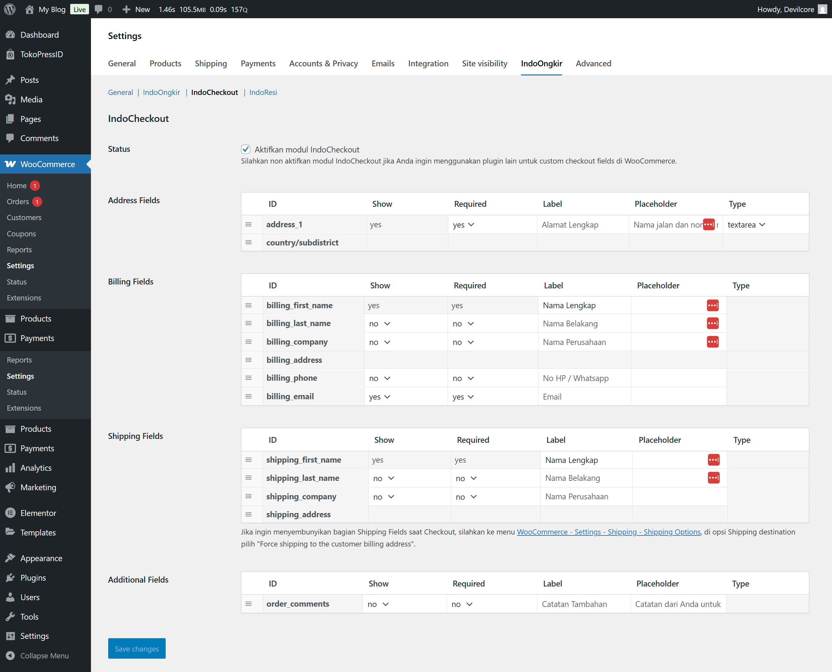Click the Templates folder icon
The image size is (832, 672).
tap(10, 532)
